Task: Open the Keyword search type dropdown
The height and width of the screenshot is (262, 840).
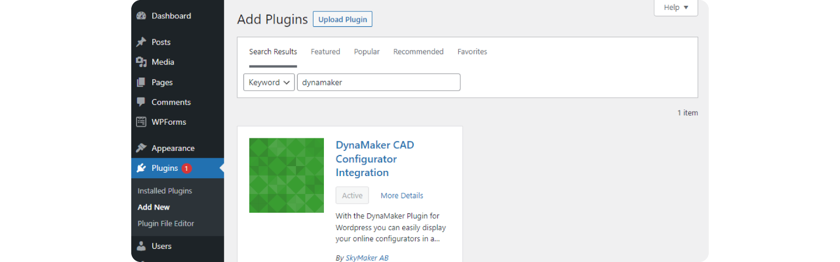Action: coord(269,82)
